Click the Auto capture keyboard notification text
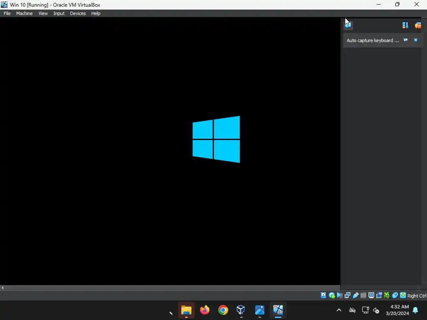This screenshot has width=427, height=320. pos(372,40)
